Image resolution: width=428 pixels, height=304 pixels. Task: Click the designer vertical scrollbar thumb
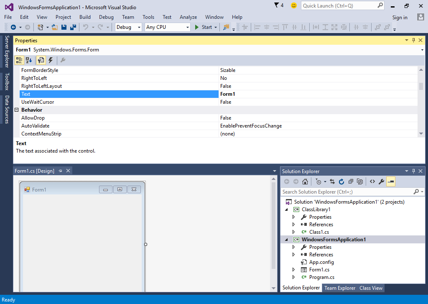point(273,226)
